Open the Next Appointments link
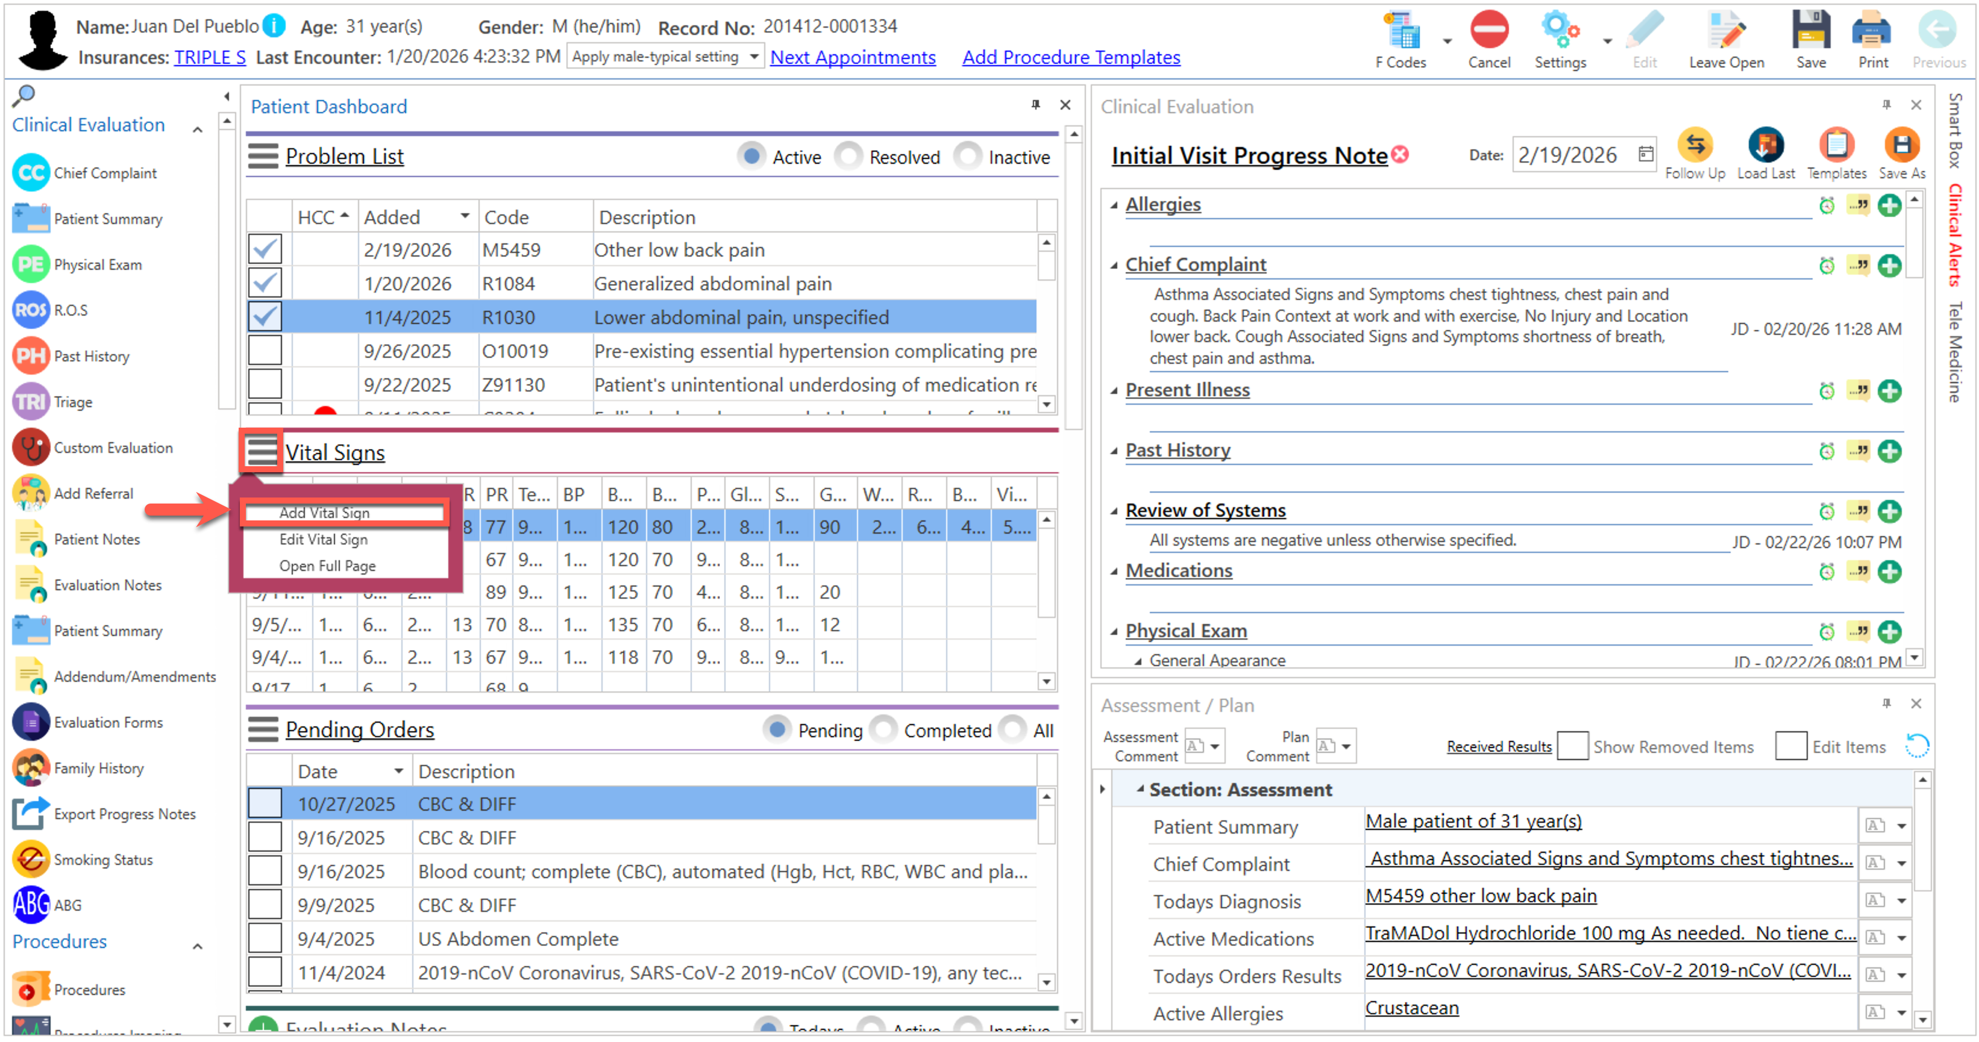This screenshot has width=1979, height=1042. [x=852, y=58]
